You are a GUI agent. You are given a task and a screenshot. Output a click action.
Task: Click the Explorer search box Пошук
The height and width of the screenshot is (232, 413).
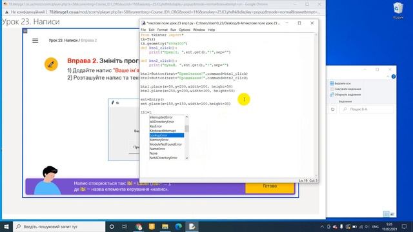coord(367,109)
